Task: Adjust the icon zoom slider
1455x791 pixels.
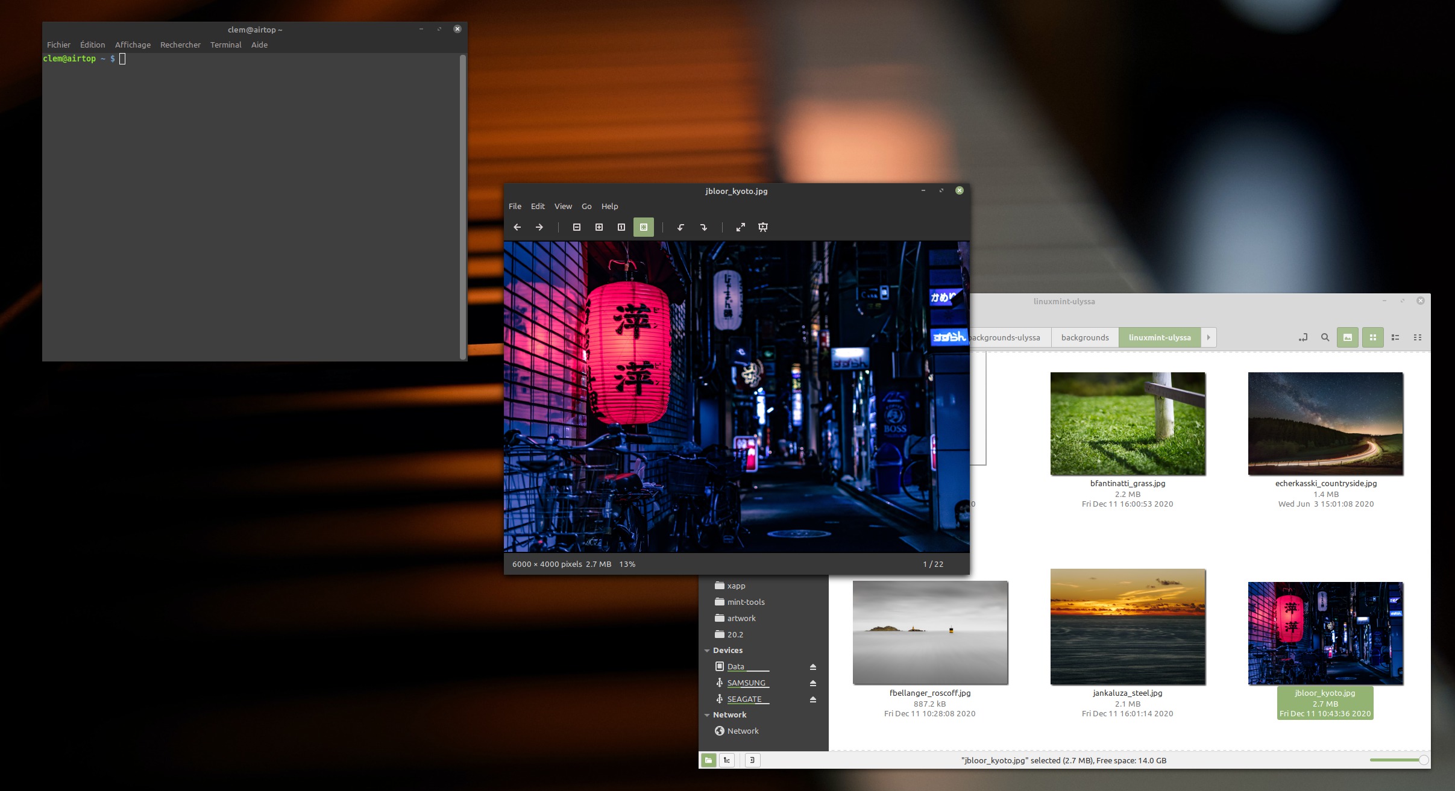Action: 1422,760
